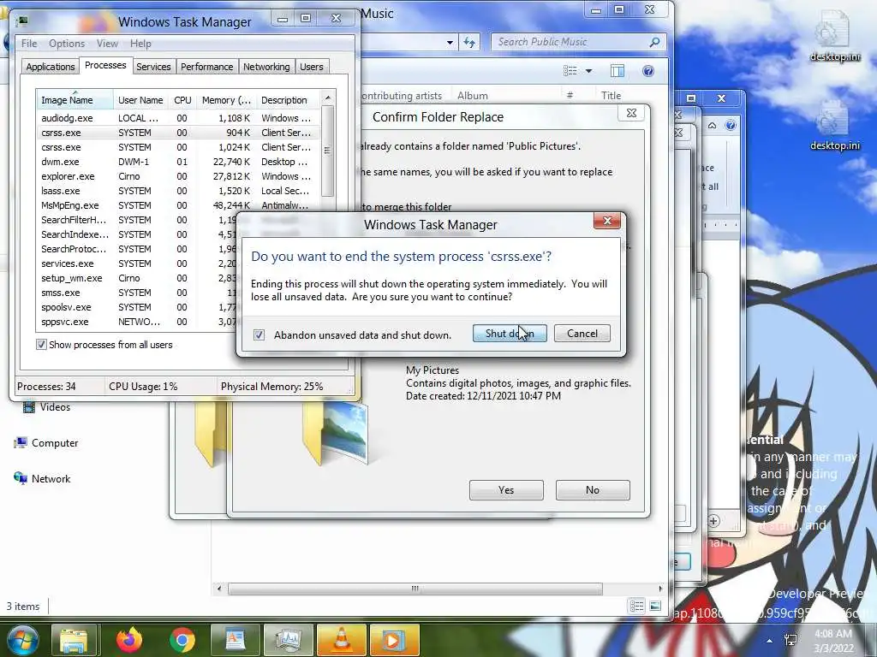Viewport: 877px width, 657px height.
Task: Select the services.exe process row
Action: pos(136,263)
